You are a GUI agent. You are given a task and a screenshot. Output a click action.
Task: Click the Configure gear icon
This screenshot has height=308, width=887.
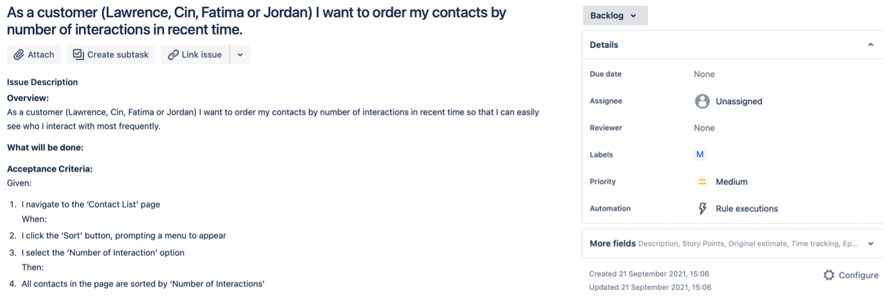tap(829, 275)
